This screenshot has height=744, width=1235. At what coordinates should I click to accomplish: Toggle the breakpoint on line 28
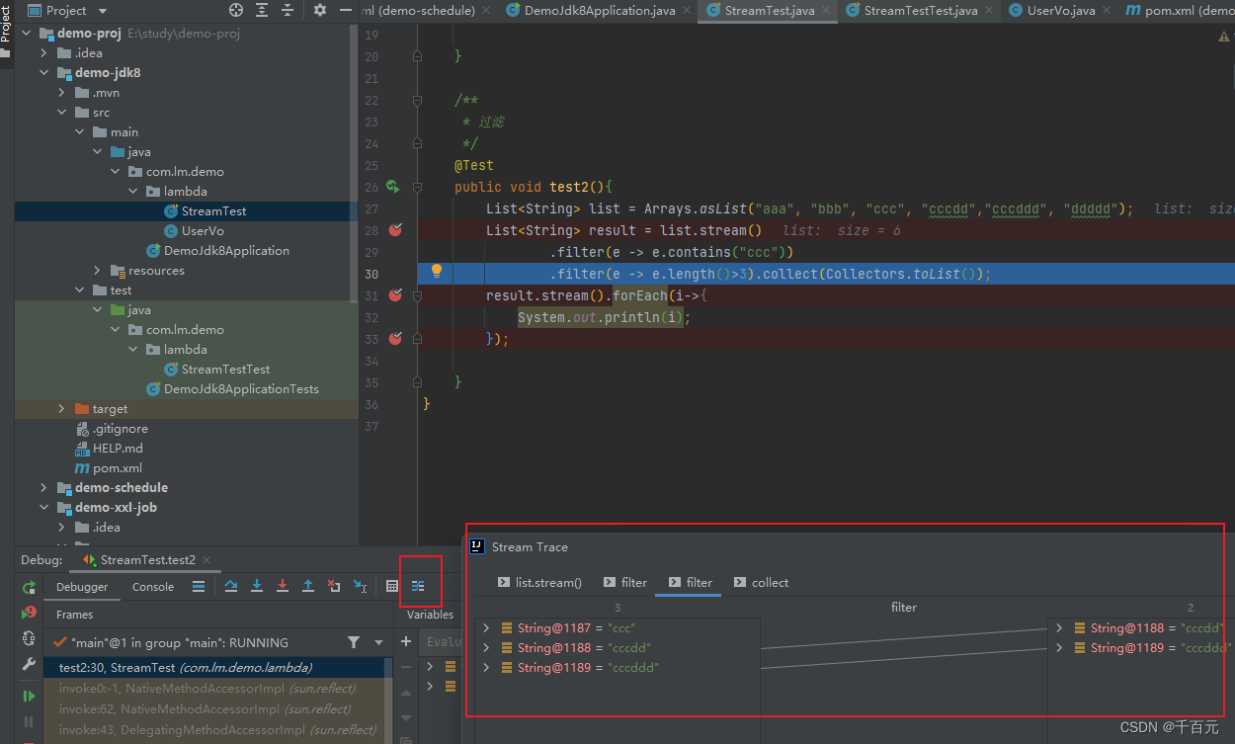(394, 230)
